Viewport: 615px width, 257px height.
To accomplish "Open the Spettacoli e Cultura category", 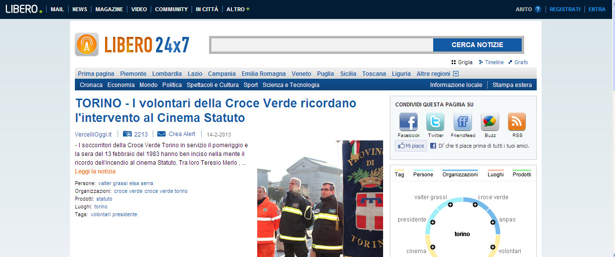I will tap(213, 85).
